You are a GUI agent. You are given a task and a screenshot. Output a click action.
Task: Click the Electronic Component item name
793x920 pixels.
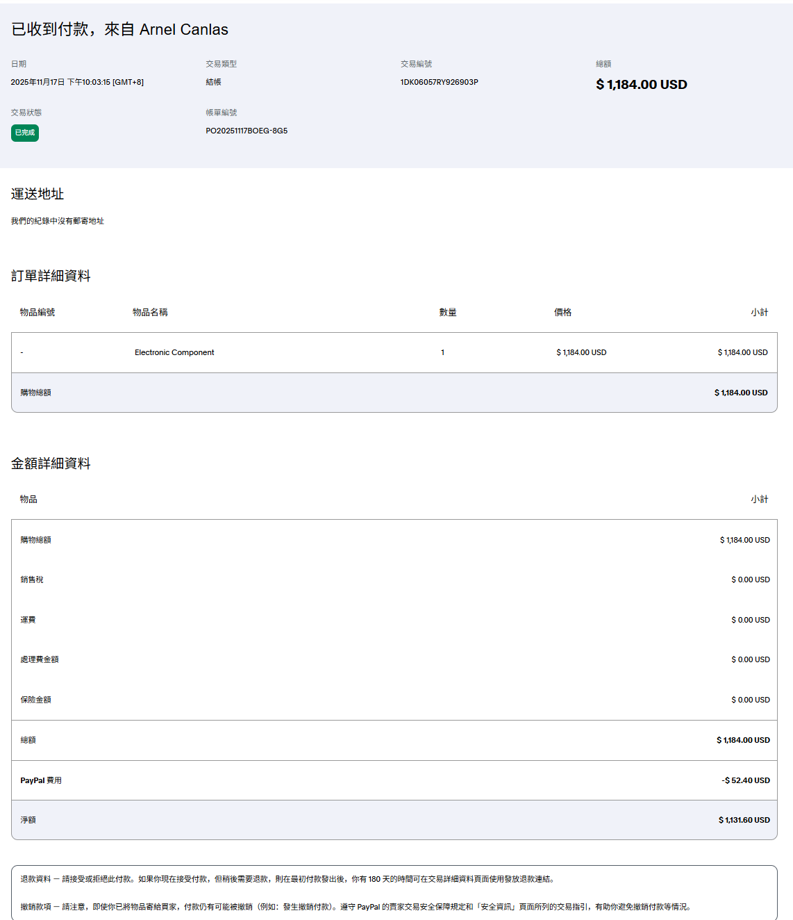[x=174, y=352]
